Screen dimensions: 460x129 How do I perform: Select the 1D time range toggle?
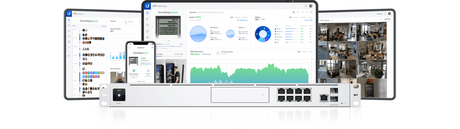point(294,12)
